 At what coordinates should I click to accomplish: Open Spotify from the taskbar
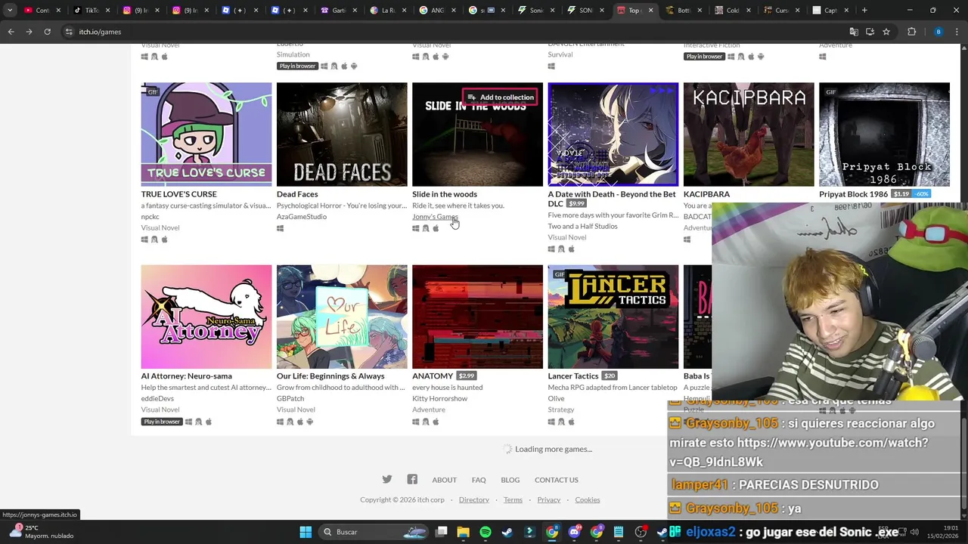(486, 532)
